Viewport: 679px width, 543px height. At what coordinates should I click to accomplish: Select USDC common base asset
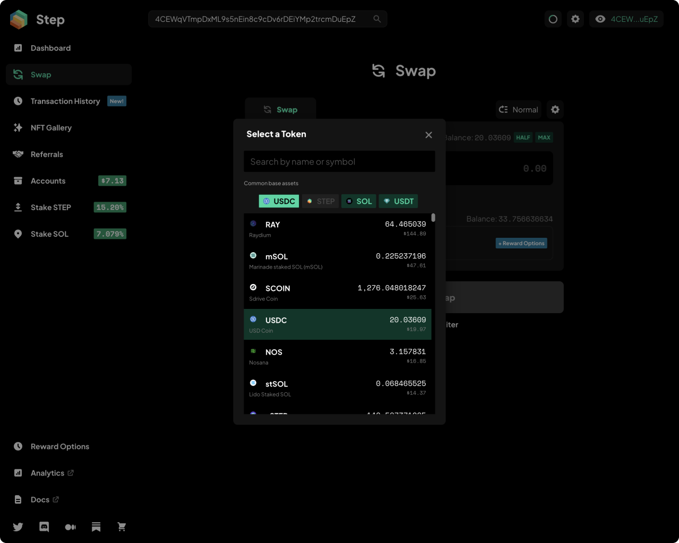279,201
